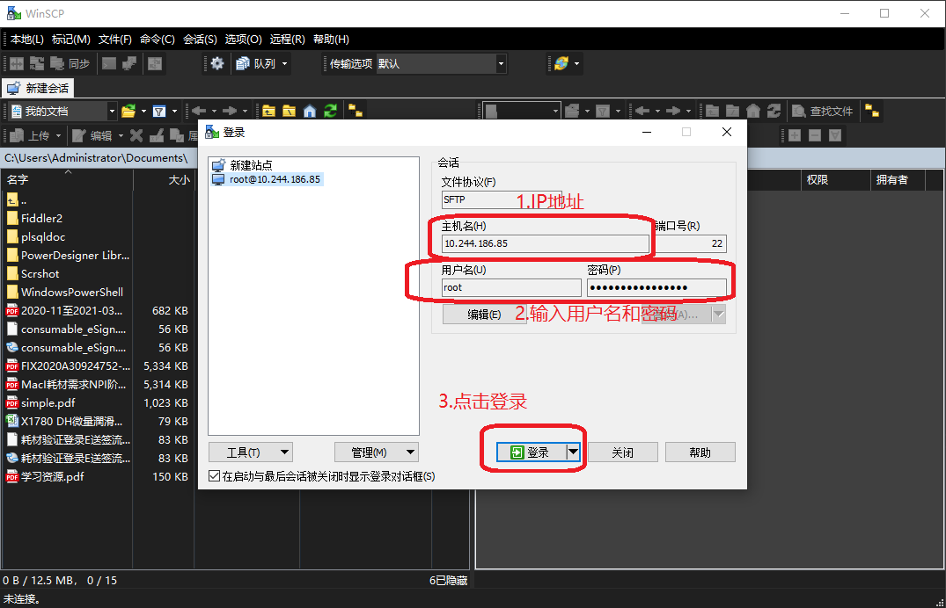Viewport: 946px width, 608px height.
Task: Click the open folder icon beside 我的文档
Action: 128,111
